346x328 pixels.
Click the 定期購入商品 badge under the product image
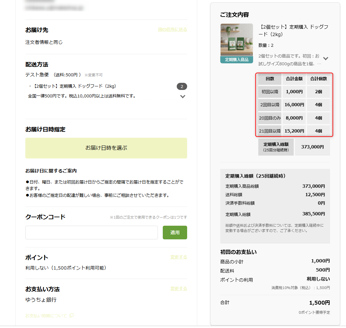[237, 60]
